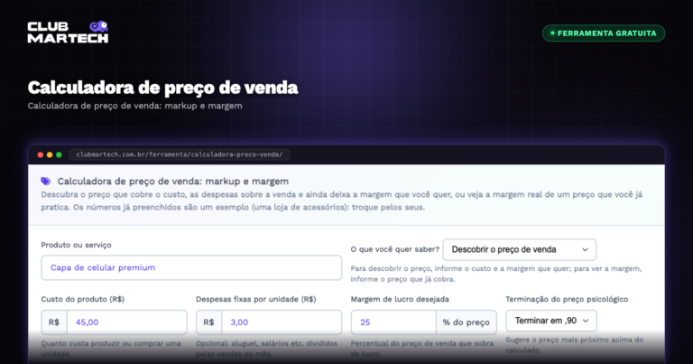Click the purple chameleon mascot icon
The width and height of the screenshot is (693, 364).
(x=99, y=26)
